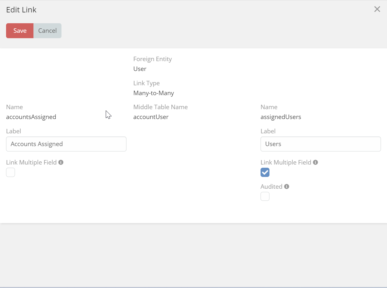Click the assignedUsers name text
Image resolution: width=387 pixels, height=288 pixels.
coord(281,117)
